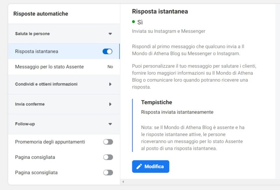This screenshot has width=280, height=190.
Task: Turn off the Risposta istantanea toggle
Action: [x=107, y=51]
